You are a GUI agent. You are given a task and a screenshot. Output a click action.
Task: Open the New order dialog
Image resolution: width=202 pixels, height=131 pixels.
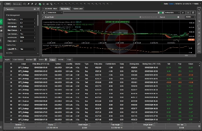click(17, 4)
